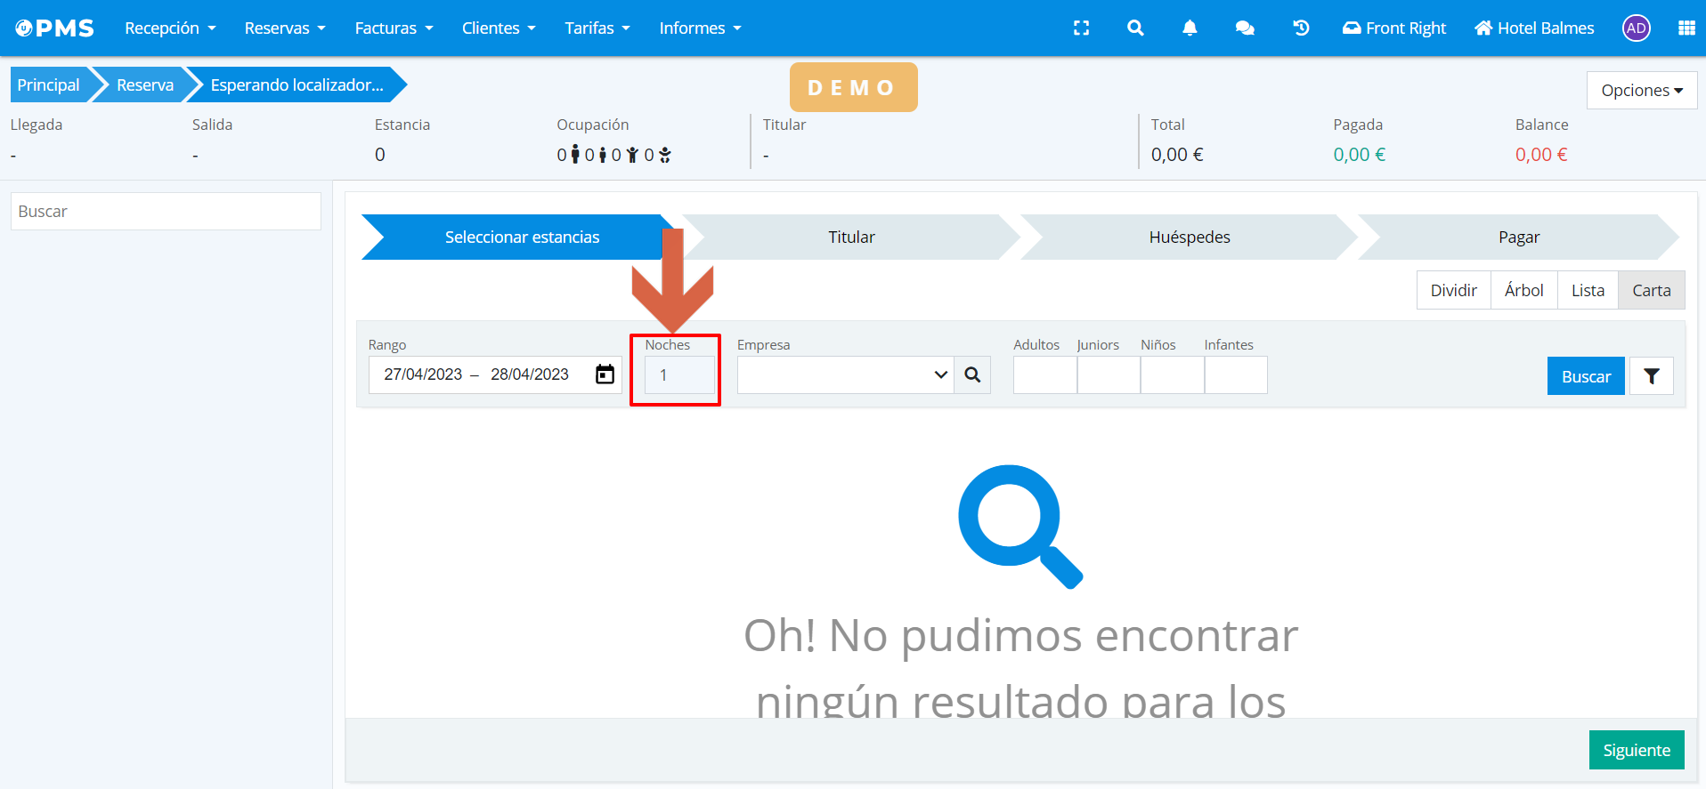This screenshot has width=1706, height=789.
Task: Switch to the Titular step tab
Action: pos(851,238)
